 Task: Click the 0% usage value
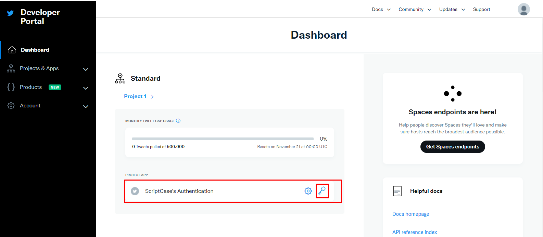click(x=324, y=139)
